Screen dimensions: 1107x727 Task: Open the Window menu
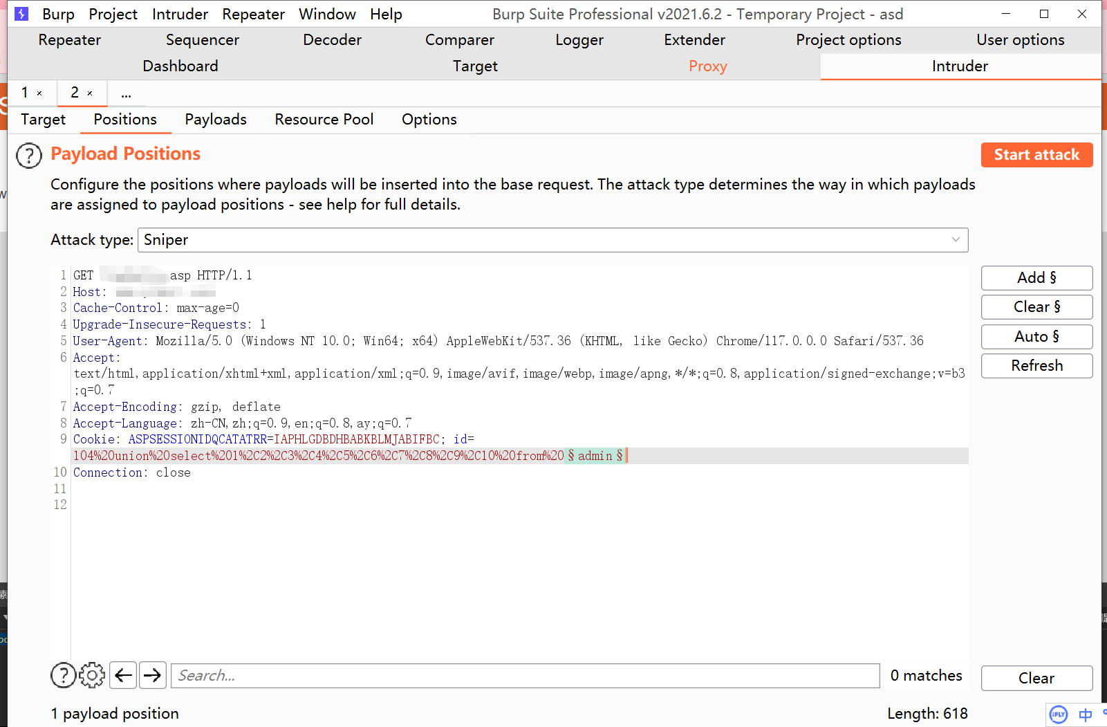click(327, 14)
